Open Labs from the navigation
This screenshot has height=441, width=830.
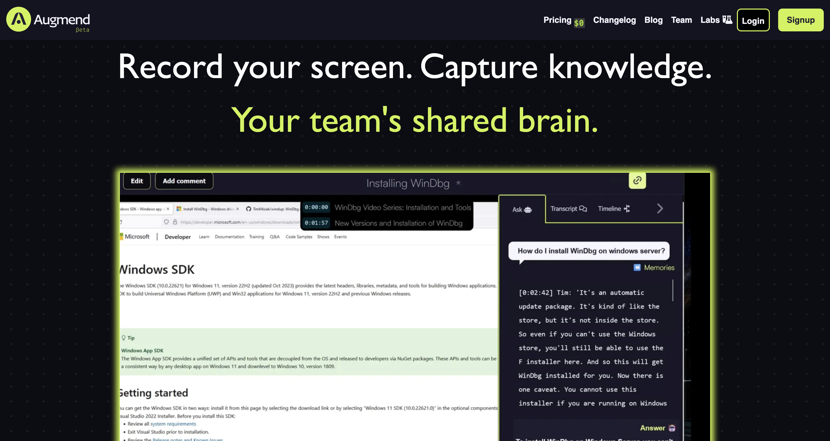click(716, 20)
